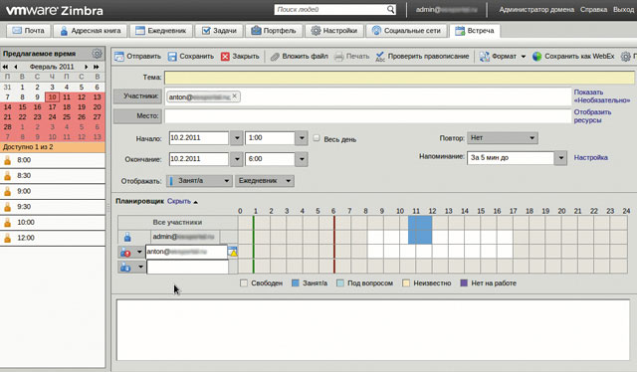Switch to Социальные сети tab
Viewport: 637px width, 372px height.
406,31
